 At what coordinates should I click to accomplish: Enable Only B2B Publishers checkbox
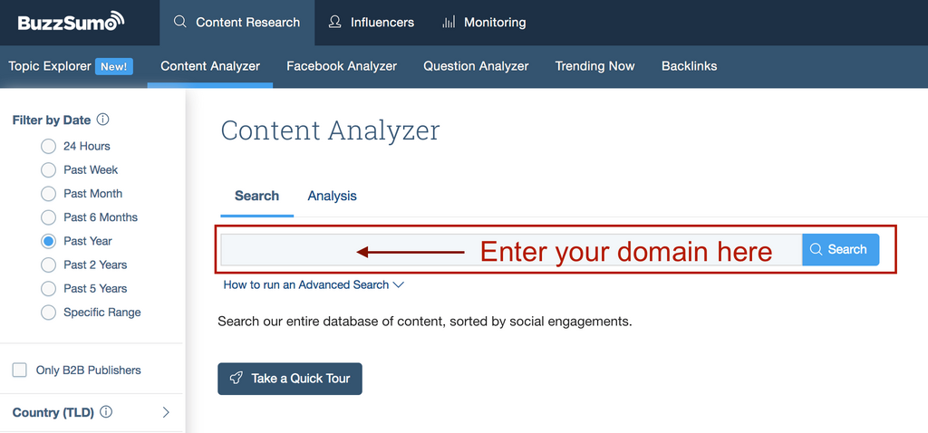coord(19,370)
